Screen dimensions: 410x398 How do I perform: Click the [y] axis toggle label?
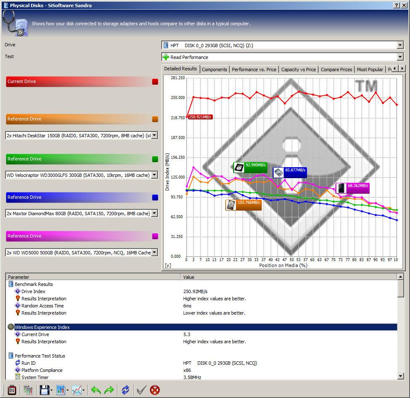[x=168, y=265]
